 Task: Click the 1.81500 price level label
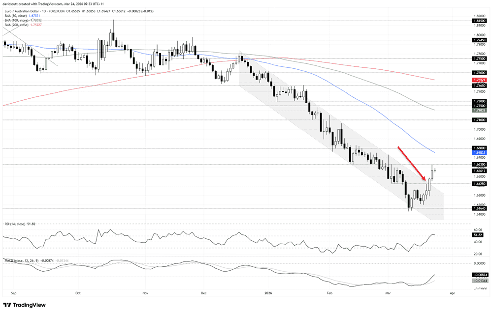pyautogui.click(x=479, y=21)
